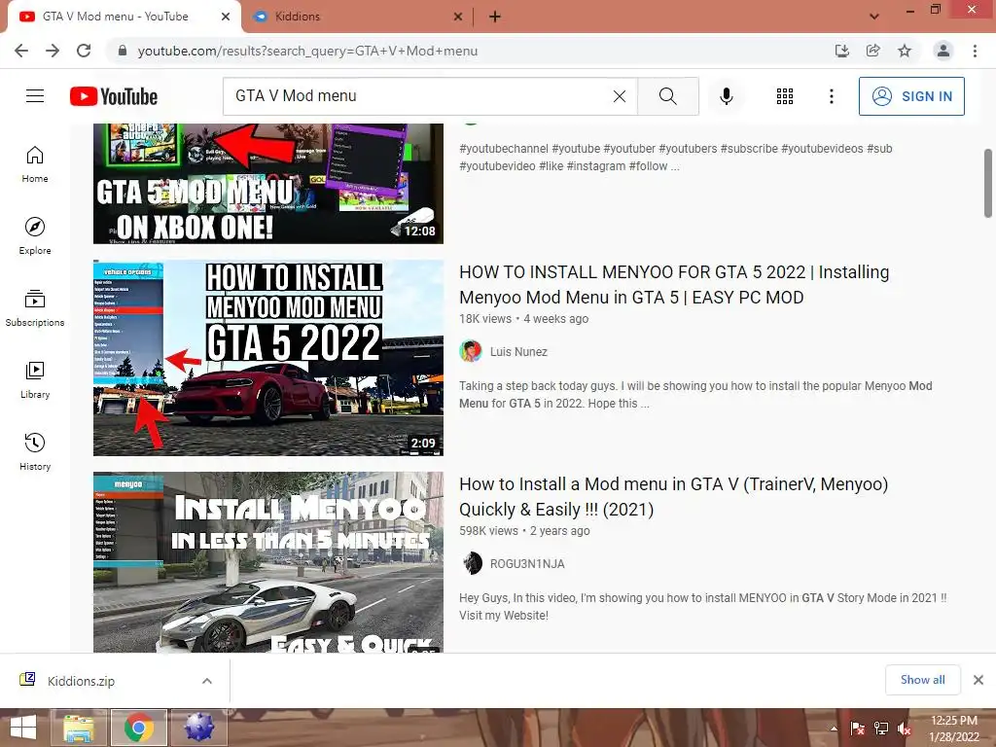This screenshot has height=747, width=996.
Task: Click the Action Center flag tray icon
Action: click(857, 729)
